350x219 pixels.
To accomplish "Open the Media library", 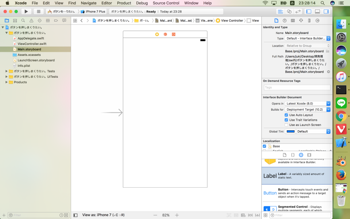I will [309, 155].
